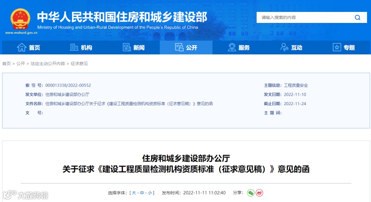Viewport: 371px width, 202px height.
Task: Open the 专题 navigation tab
Action: (344, 47)
